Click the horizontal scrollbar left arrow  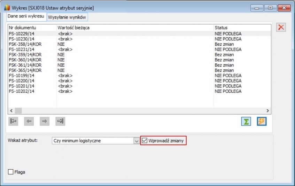tap(11, 110)
